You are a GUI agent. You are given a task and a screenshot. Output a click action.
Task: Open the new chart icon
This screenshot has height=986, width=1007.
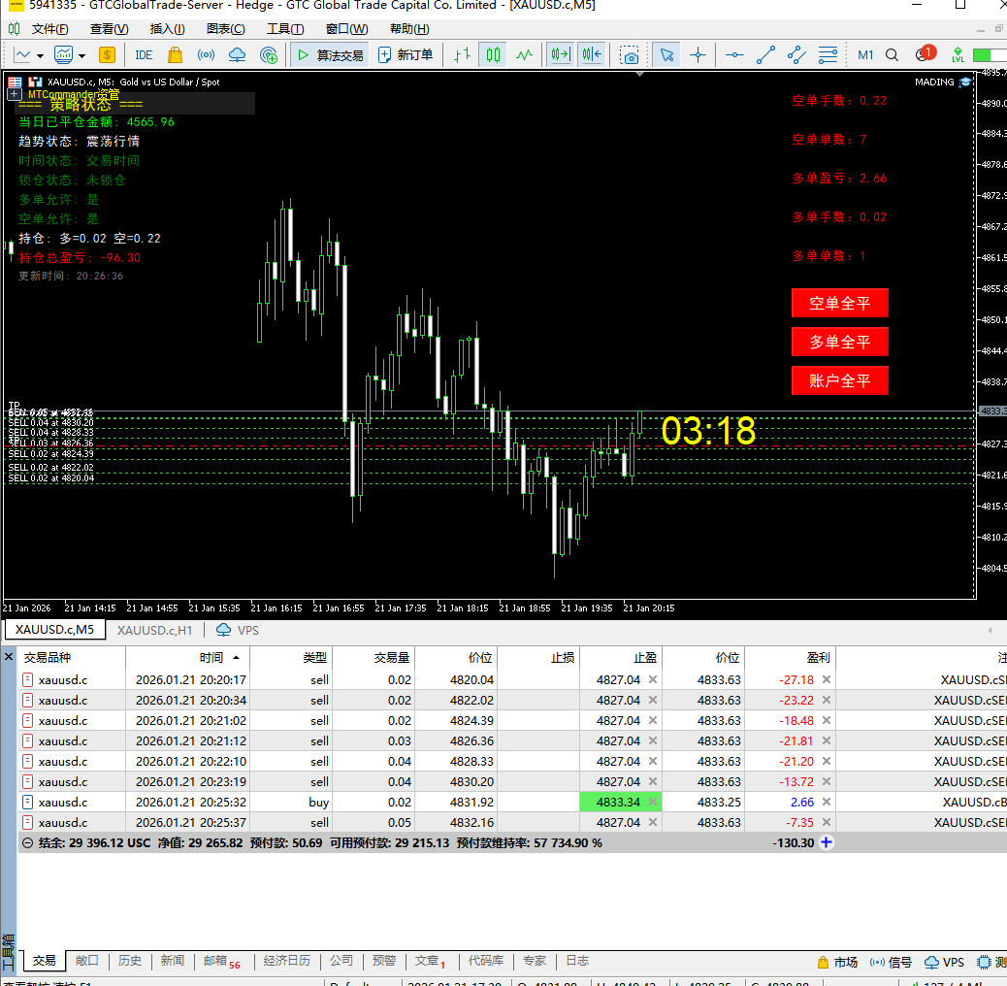[22, 55]
